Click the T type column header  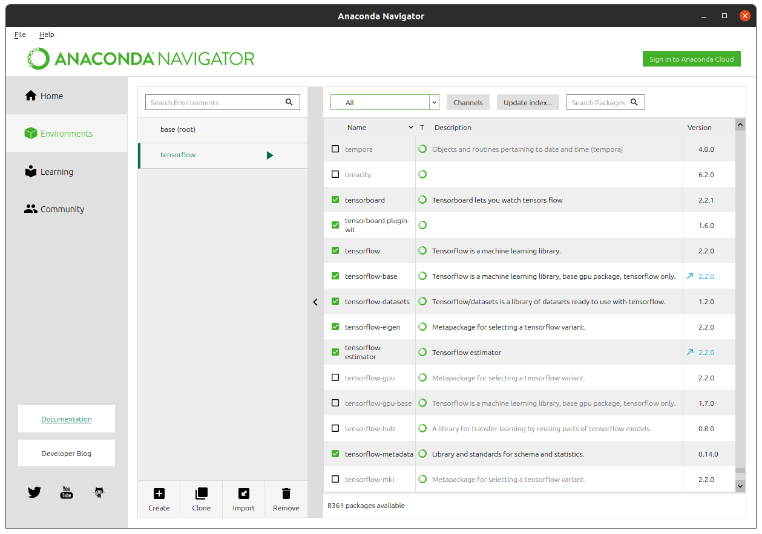click(422, 128)
